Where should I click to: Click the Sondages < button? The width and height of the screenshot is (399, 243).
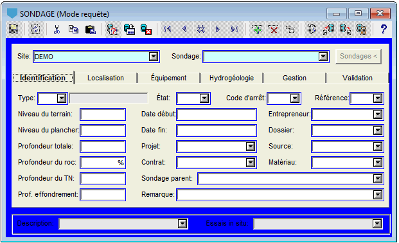click(x=359, y=57)
